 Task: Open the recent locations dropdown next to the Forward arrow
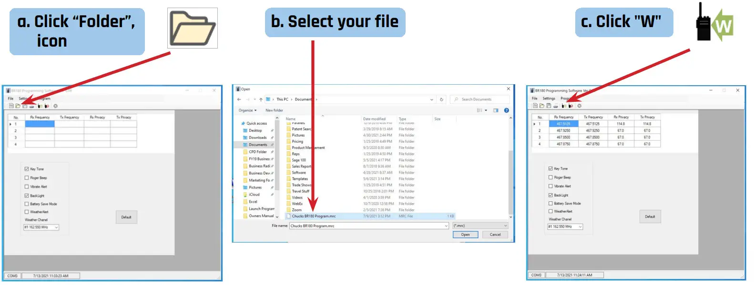(255, 99)
